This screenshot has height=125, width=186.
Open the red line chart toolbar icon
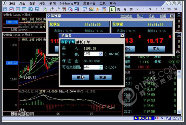(11, 9)
